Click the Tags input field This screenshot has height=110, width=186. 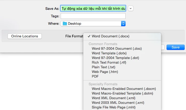tap(93, 16)
